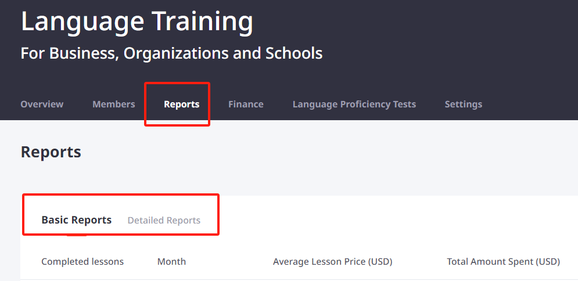The image size is (578, 281).
Task: Select the Basic Reports sub-tab
Action: click(77, 220)
